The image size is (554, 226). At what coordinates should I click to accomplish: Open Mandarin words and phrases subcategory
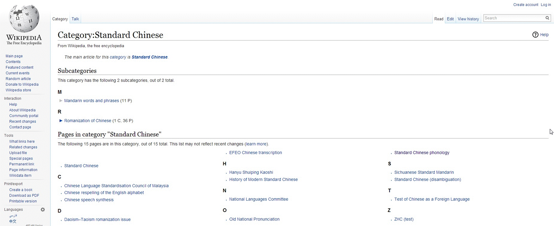91,101
